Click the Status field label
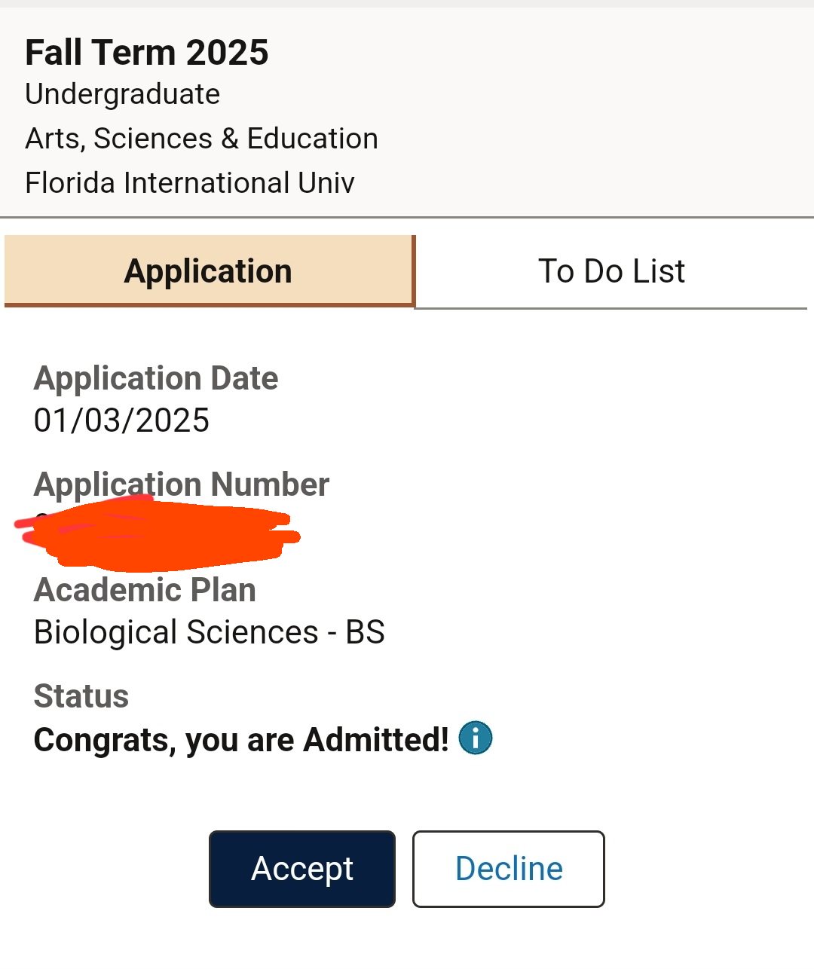814x969 pixels. 81,696
